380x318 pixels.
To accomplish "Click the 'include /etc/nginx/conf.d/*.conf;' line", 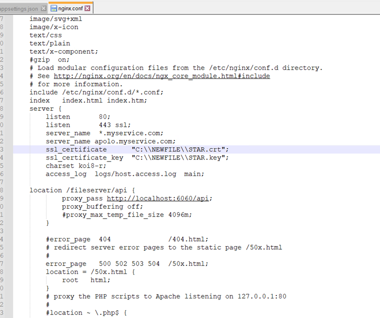I will 96,92.
